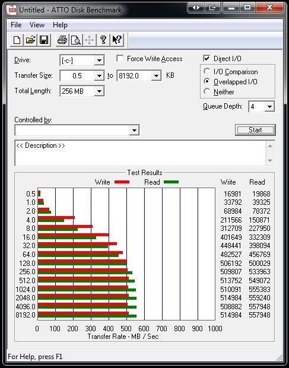
Task: Click the 64.0 transfer size chart label
Action: (29, 255)
